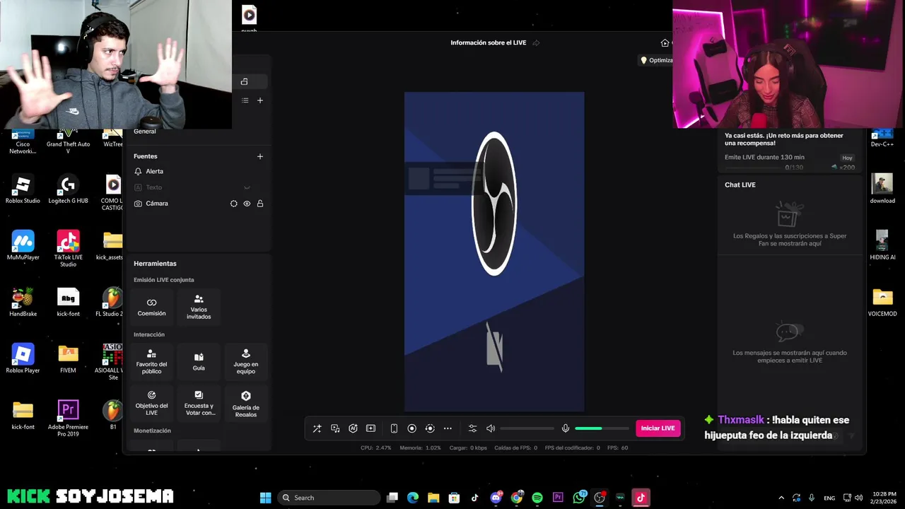The width and height of the screenshot is (905, 509).
Task: Click the Optimizar lightbulb button
Action: coord(655,61)
